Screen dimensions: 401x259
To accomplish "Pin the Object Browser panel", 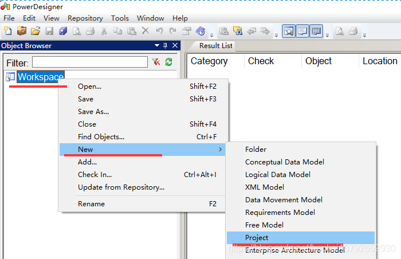I will coord(165,46).
